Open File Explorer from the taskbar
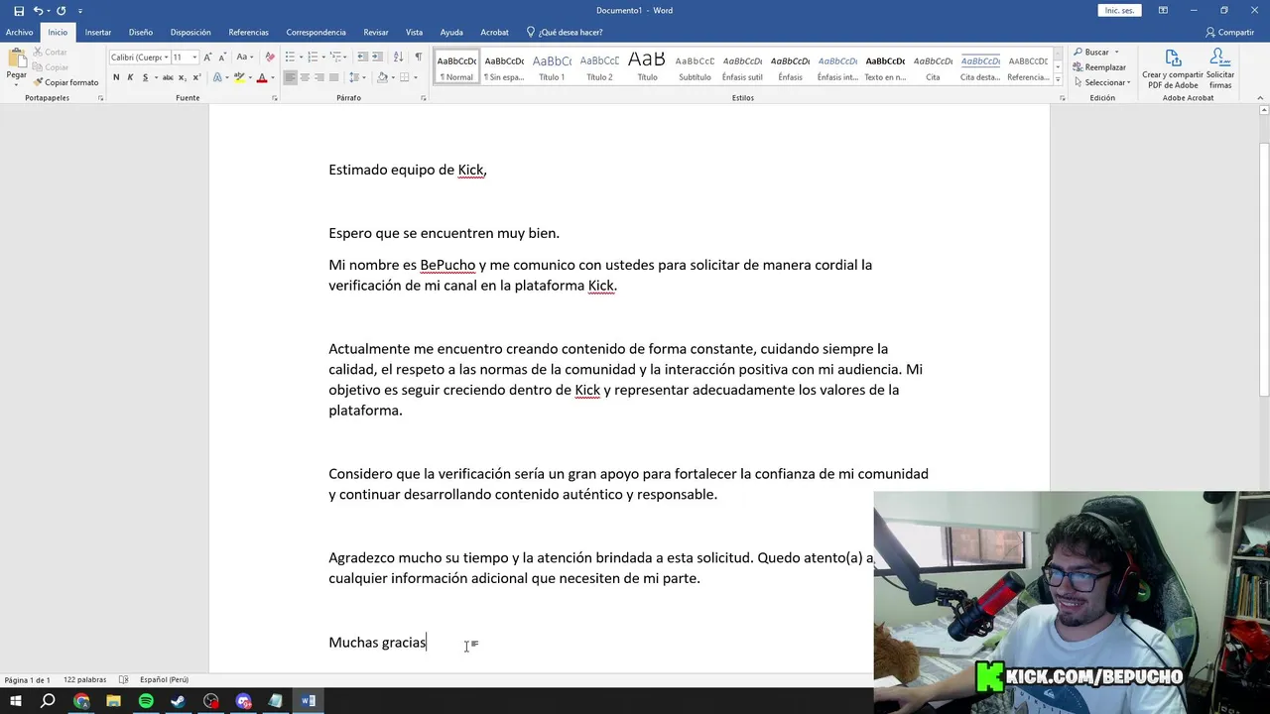1270x714 pixels. click(x=113, y=701)
